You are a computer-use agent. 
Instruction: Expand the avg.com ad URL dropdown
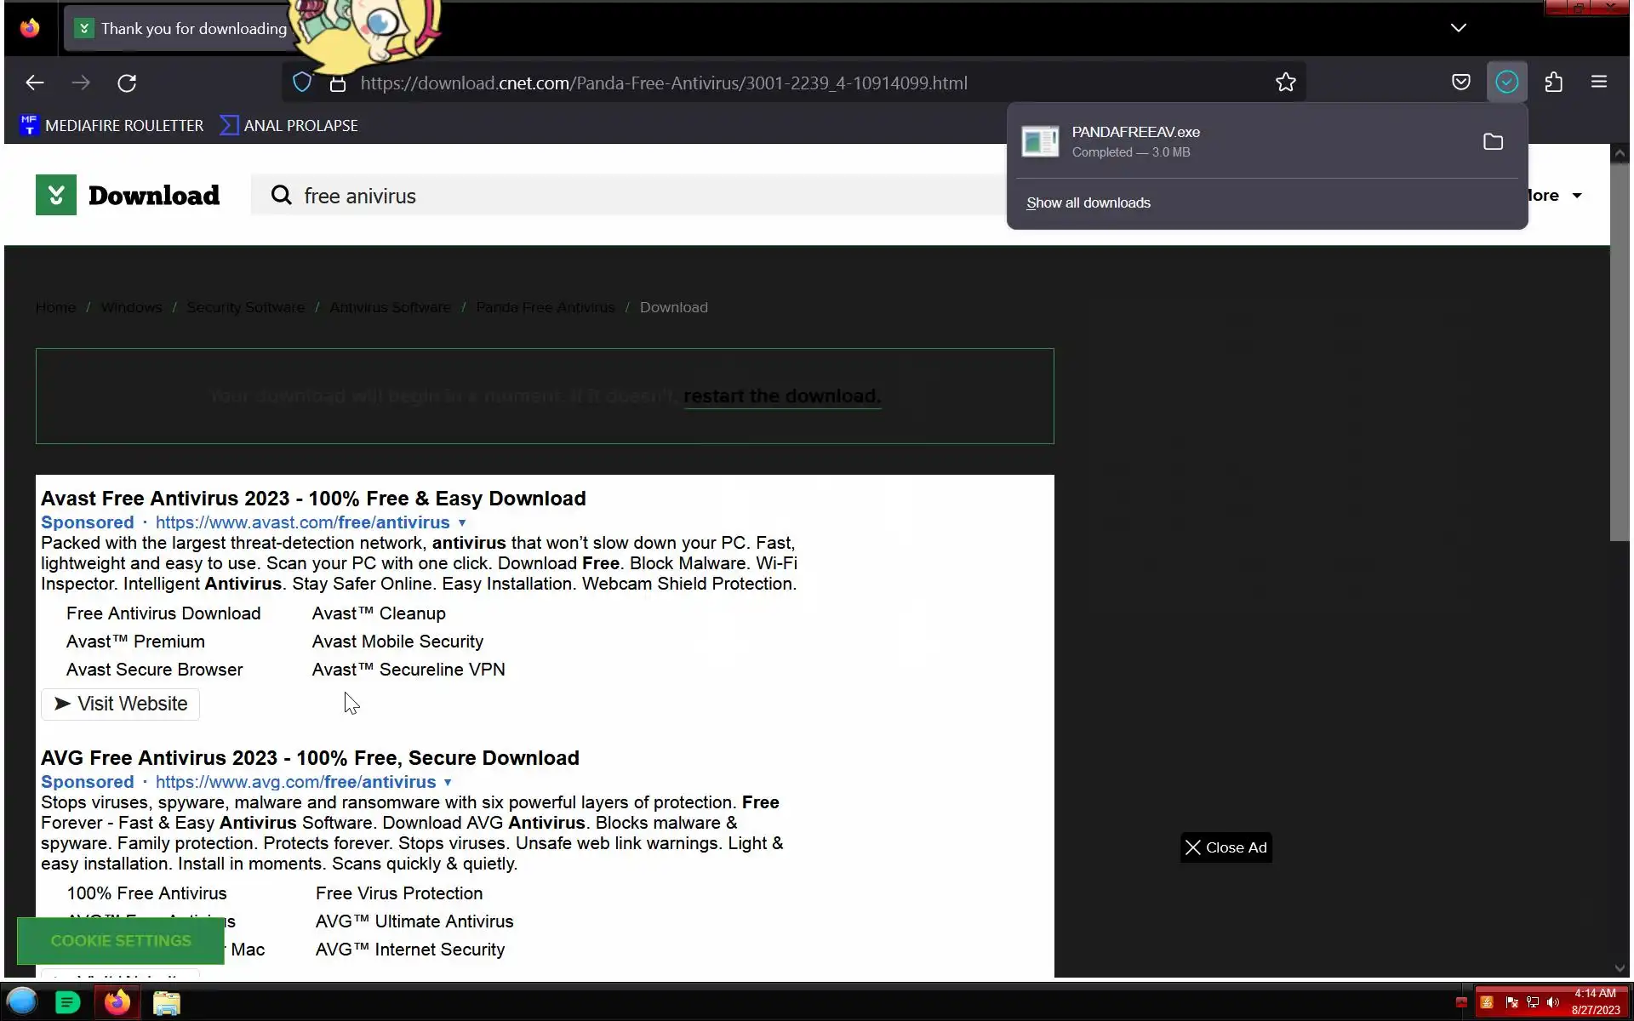(448, 783)
